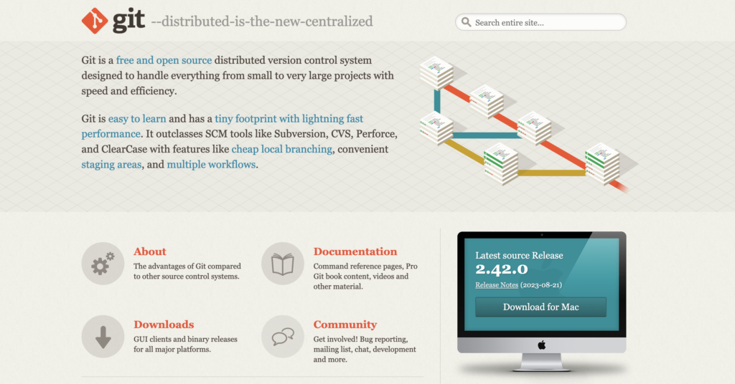Click the Git diamond logo icon
735x384 pixels.
(x=95, y=21)
